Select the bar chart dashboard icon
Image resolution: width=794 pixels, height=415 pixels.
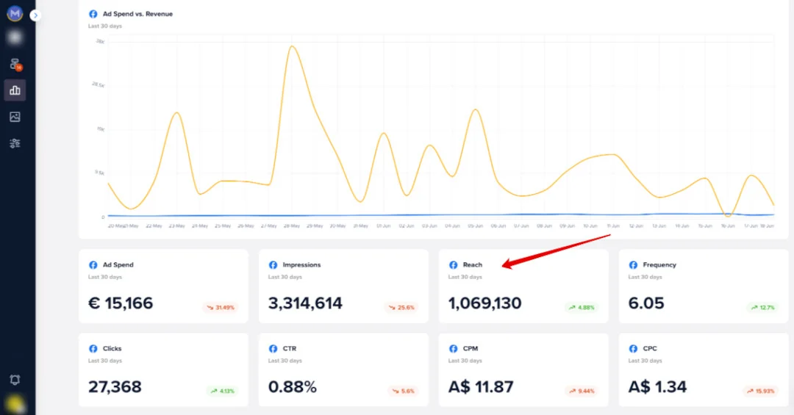pyautogui.click(x=15, y=90)
